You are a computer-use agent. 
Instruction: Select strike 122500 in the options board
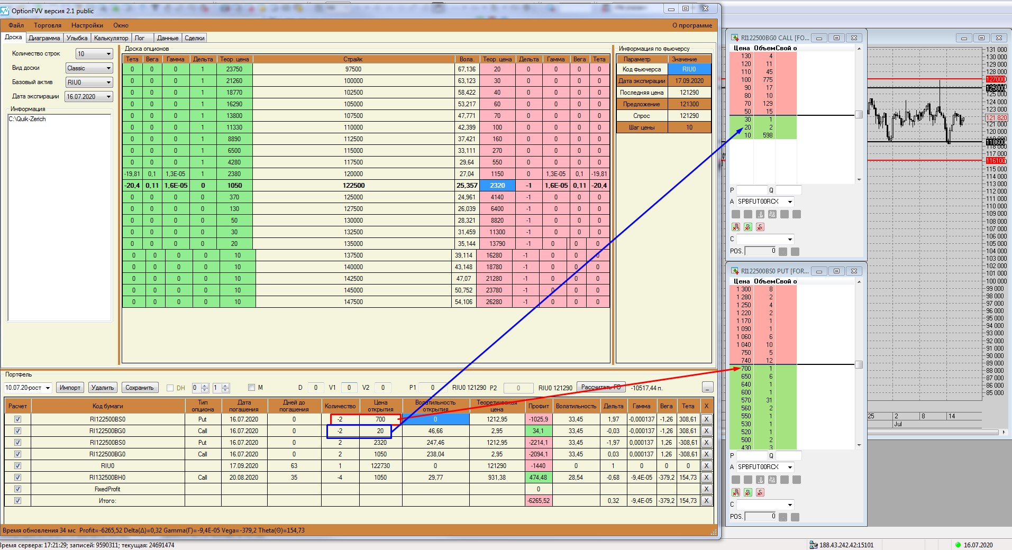point(353,186)
